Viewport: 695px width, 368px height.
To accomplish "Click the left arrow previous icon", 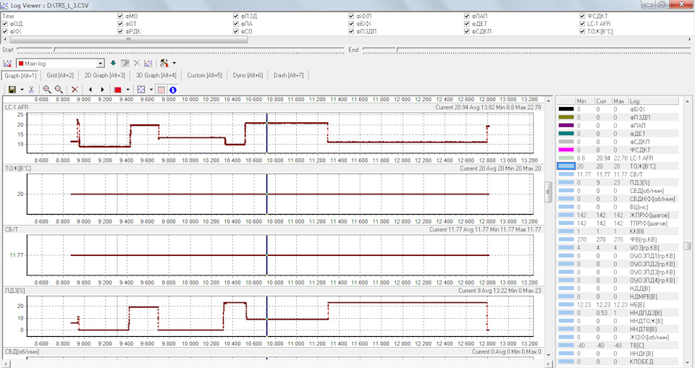I will (x=90, y=90).
